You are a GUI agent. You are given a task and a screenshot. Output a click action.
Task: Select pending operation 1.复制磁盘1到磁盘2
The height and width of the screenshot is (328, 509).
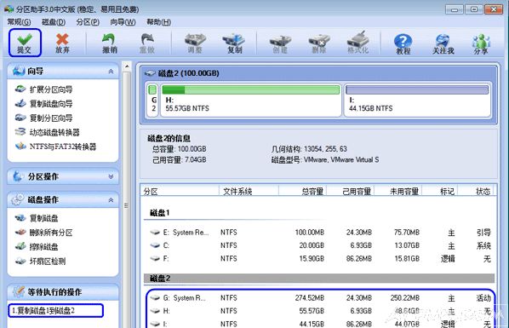[56, 311]
